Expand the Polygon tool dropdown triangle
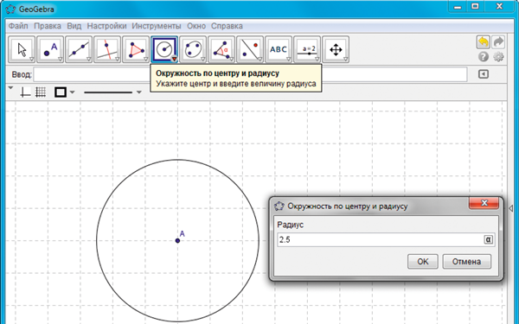The image size is (519, 324). point(145,59)
